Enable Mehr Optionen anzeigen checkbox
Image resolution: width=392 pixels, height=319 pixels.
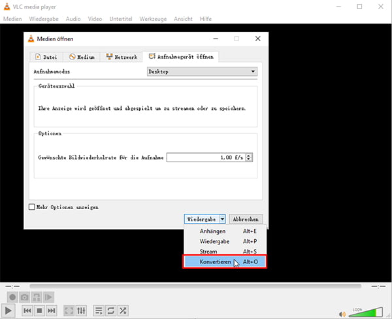click(32, 207)
